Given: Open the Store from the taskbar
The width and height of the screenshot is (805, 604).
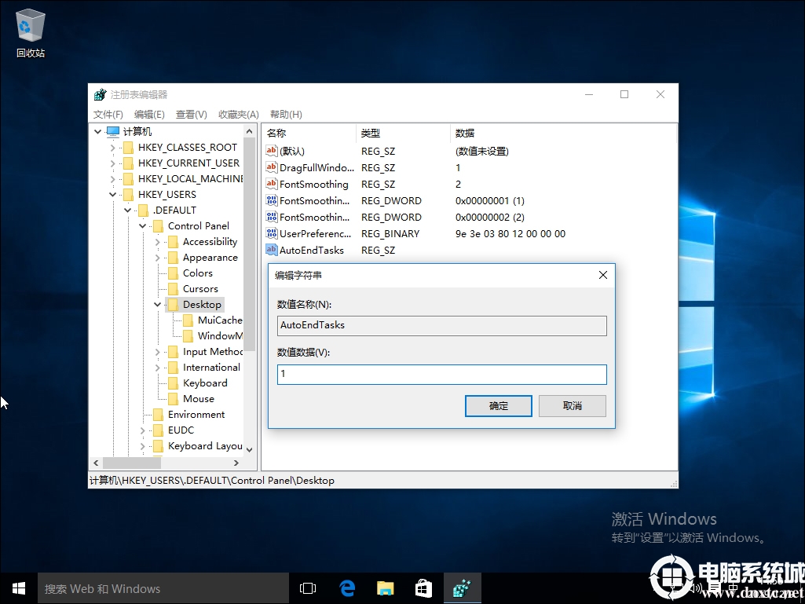Looking at the screenshot, I should point(423,588).
